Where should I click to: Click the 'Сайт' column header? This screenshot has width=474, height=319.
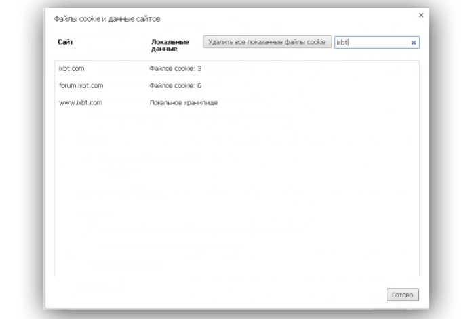[65, 42]
